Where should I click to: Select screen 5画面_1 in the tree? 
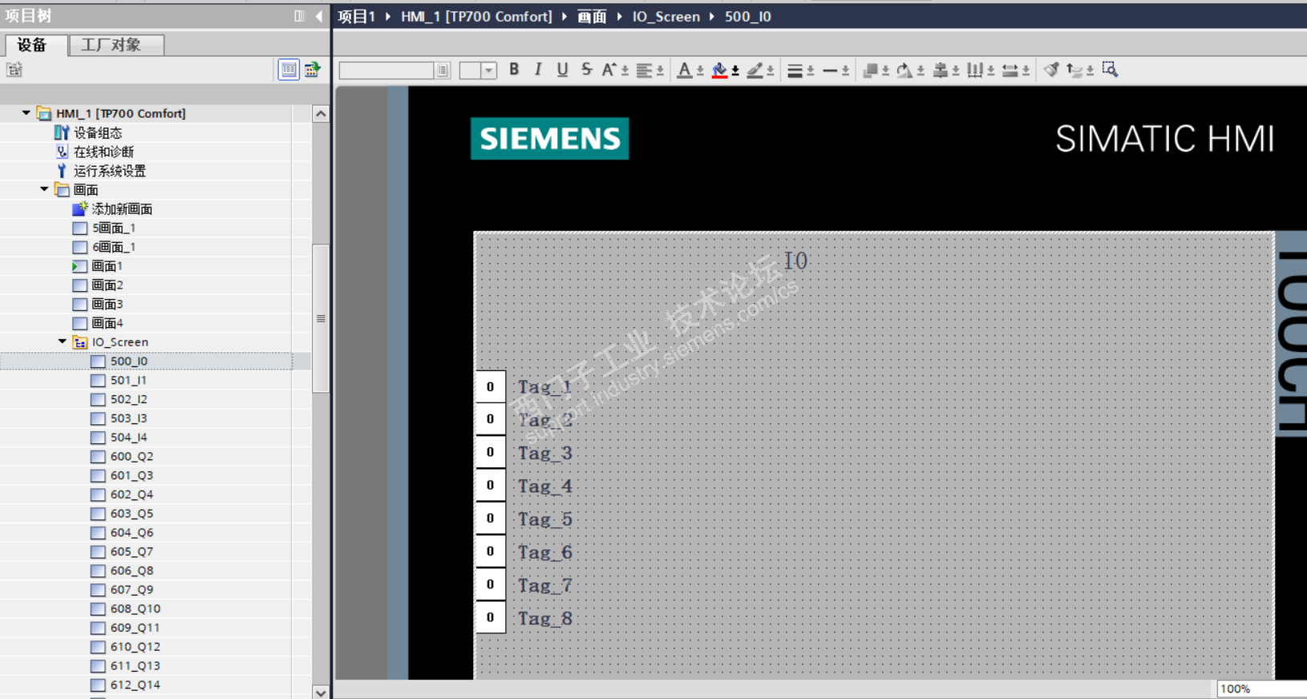113,228
